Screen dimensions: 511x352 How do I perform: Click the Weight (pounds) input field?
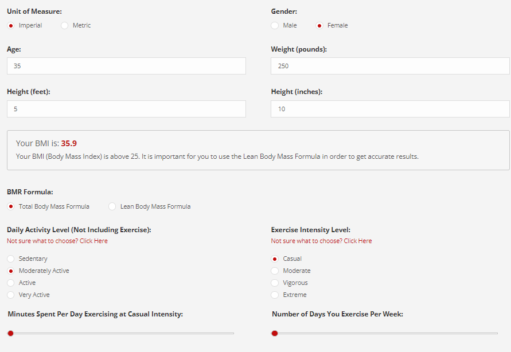click(x=390, y=66)
